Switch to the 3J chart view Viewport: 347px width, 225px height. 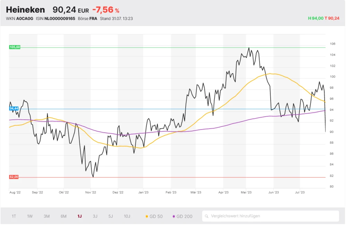tap(95, 216)
